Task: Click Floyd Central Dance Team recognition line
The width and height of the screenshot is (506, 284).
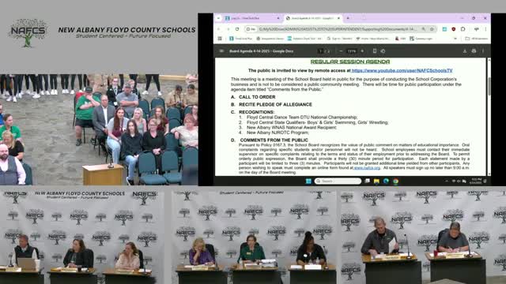Action: pyautogui.click(x=302, y=118)
